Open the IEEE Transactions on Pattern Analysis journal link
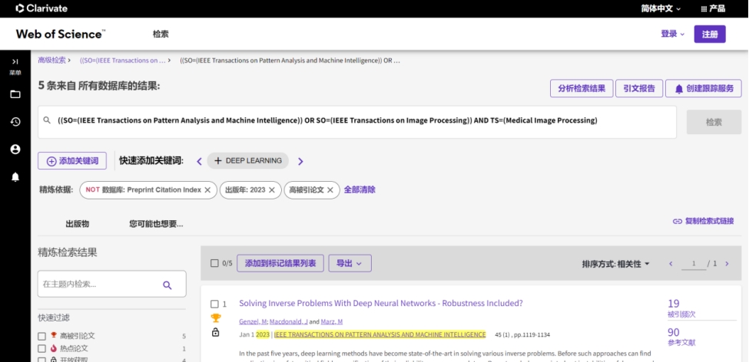This screenshot has width=749, height=362. pos(379,335)
